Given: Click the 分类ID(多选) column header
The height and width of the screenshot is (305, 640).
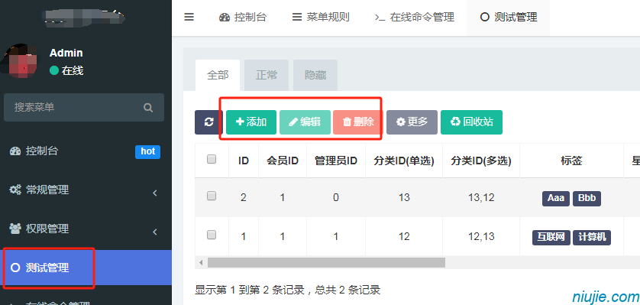Looking at the screenshot, I should point(481,161).
